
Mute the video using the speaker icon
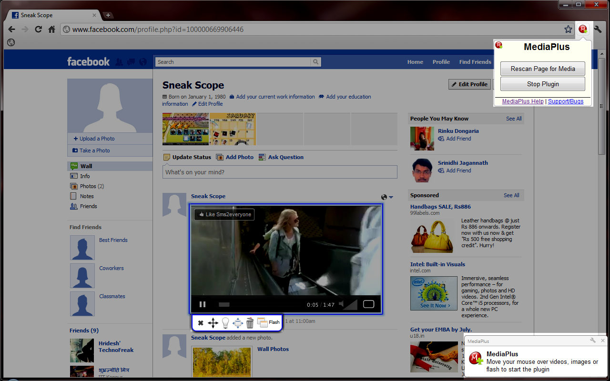341,304
